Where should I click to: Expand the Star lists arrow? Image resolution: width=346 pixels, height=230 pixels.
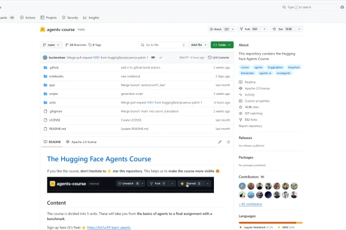(x=299, y=29)
